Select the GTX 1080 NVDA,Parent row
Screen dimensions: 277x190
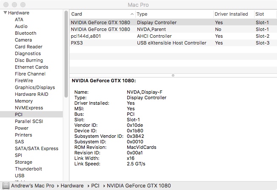[x=173, y=29]
